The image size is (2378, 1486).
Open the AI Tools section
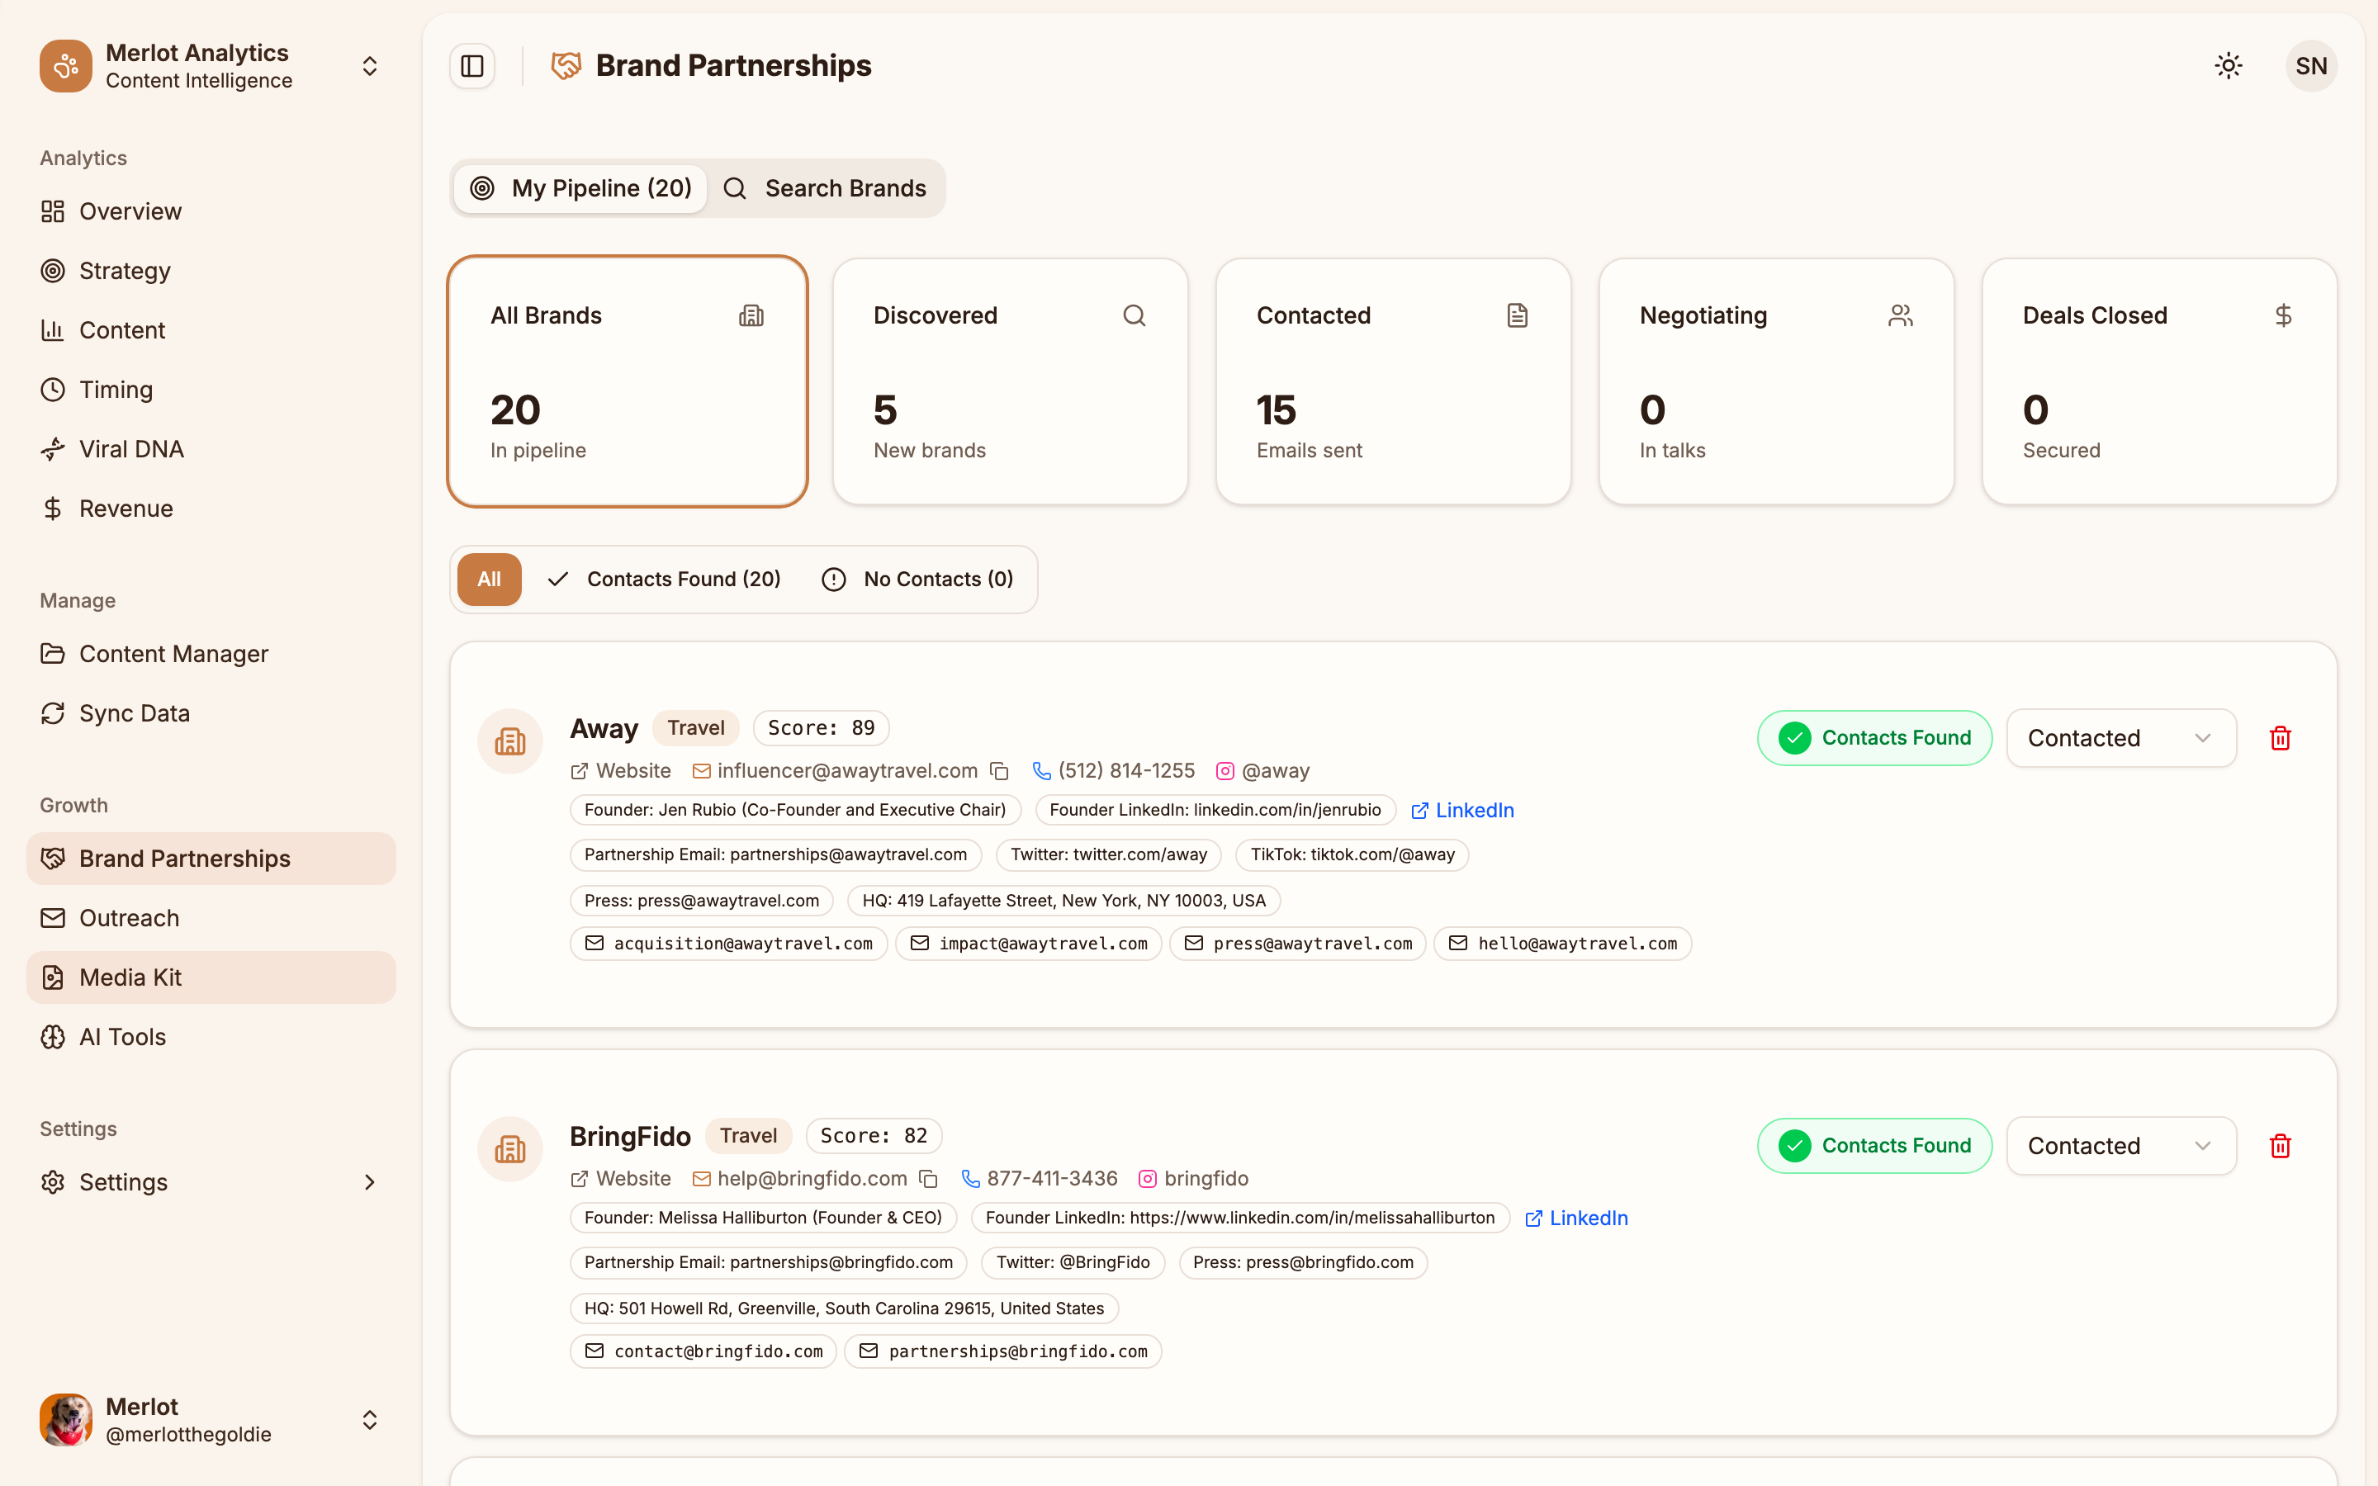coord(122,1036)
